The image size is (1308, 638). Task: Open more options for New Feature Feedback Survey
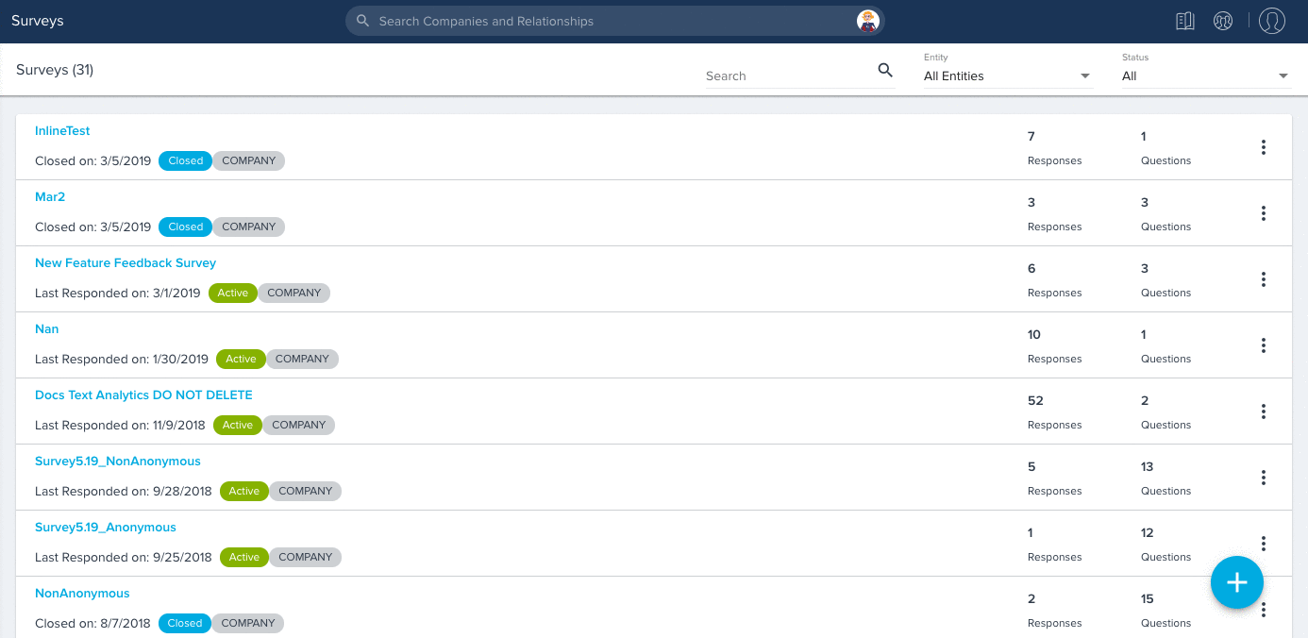pos(1263,279)
